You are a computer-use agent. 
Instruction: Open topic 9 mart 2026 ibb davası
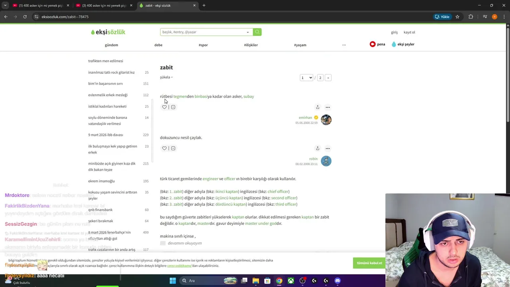(x=106, y=135)
